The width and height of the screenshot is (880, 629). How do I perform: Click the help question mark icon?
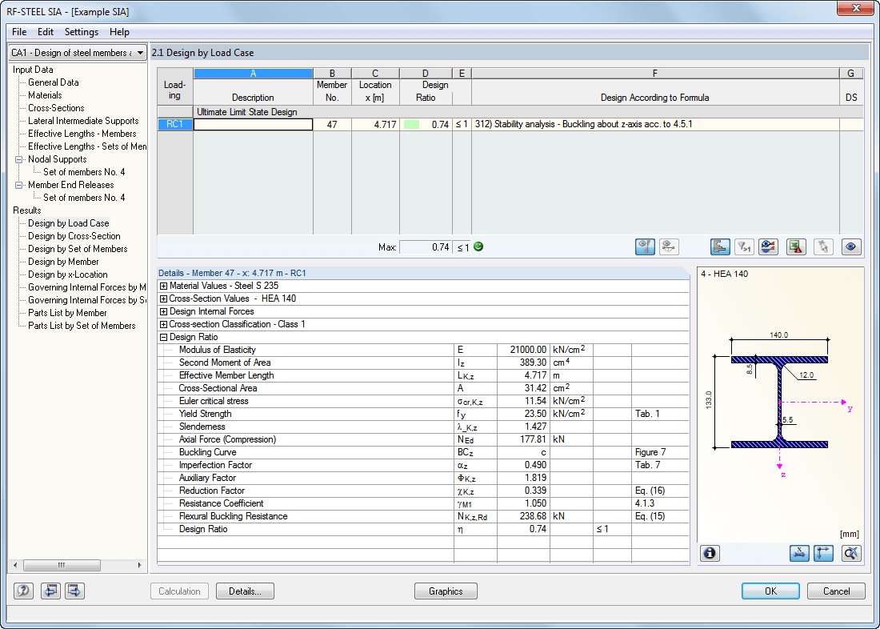(x=23, y=591)
